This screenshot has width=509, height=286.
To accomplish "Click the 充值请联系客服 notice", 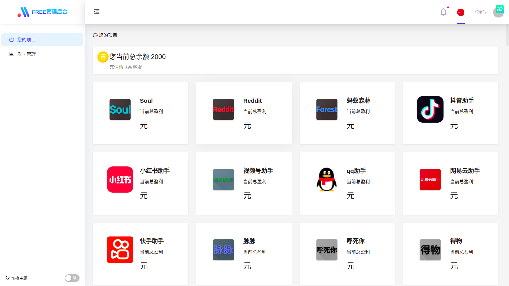I will [126, 67].
